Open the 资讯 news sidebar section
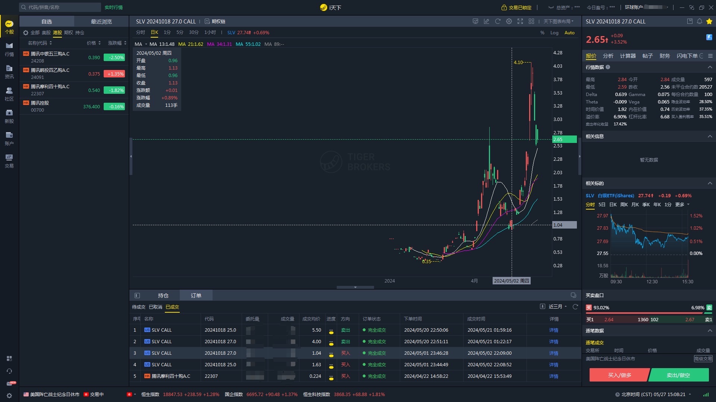 point(9,72)
